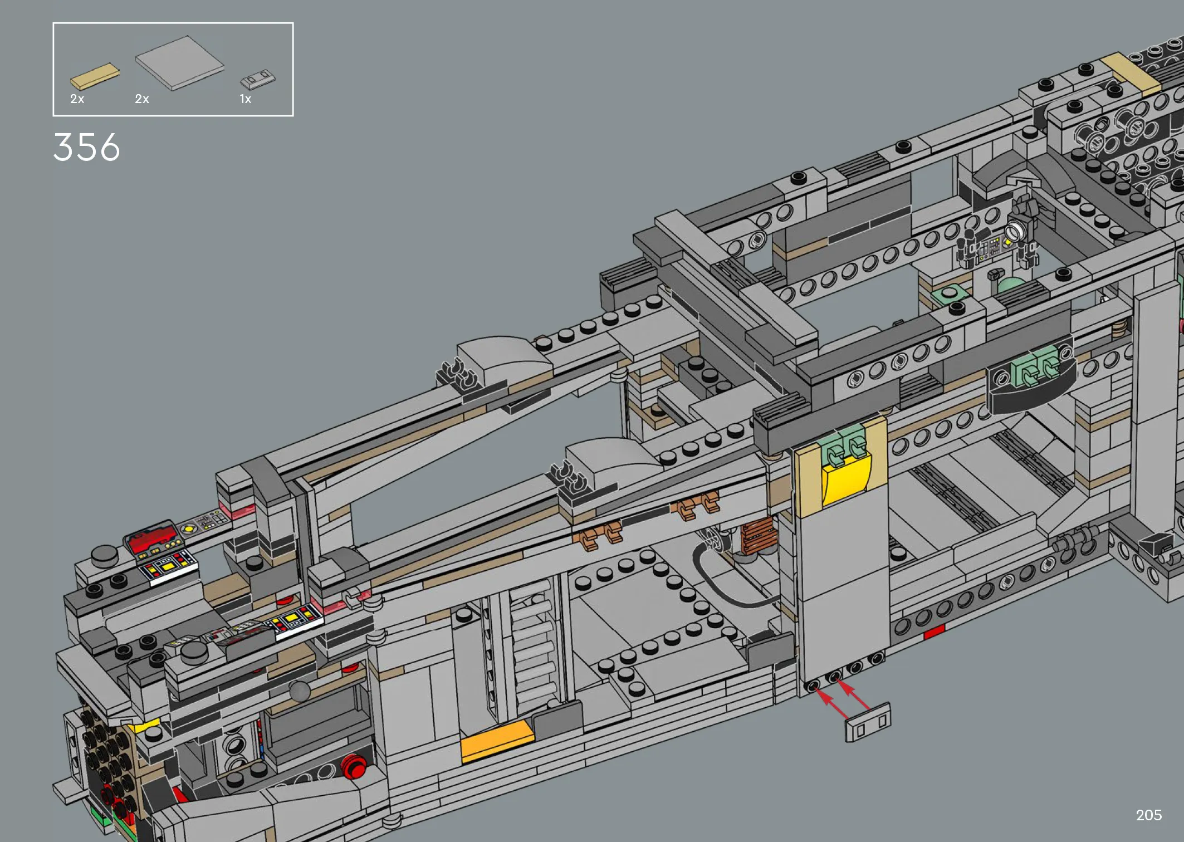Image resolution: width=1184 pixels, height=842 pixels.
Task: Click the loose gray plate being attached
Action: (868, 723)
